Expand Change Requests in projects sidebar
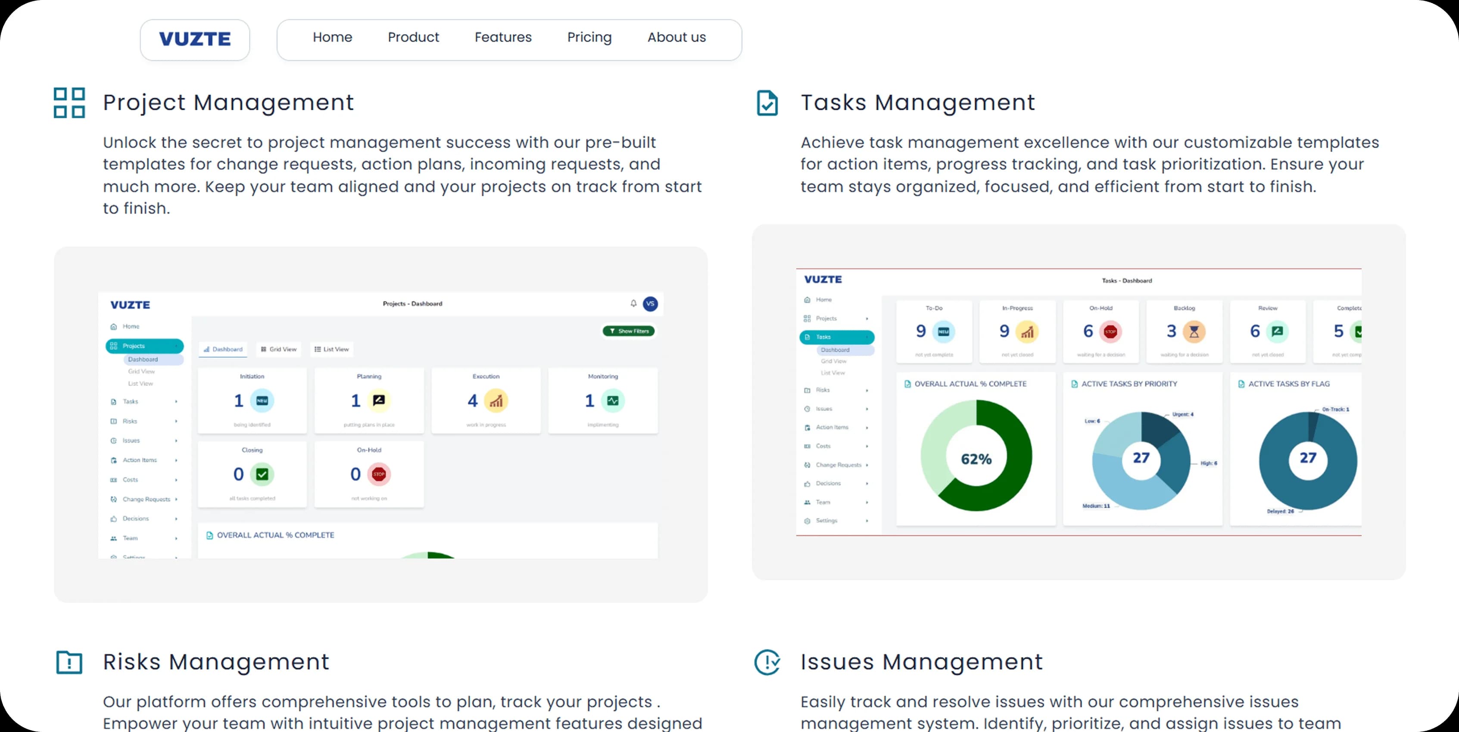 pyautogui.click(x=176, y=499)
